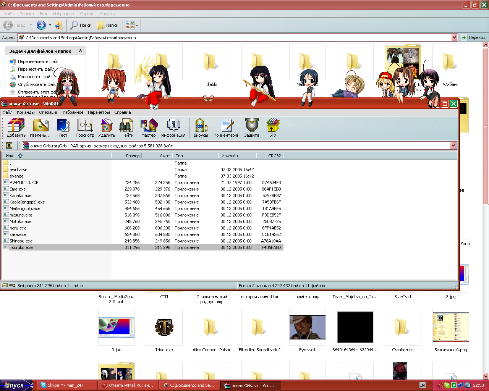This screenshot has width=489, height=391.
Task: Switch to Ответы@Mail.Ru taskbar window
Action: 128,385
